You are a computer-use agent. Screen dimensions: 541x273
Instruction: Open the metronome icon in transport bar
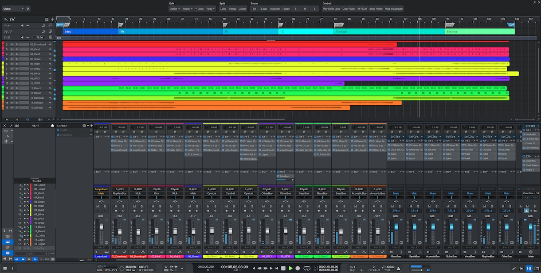pos(399,268)
